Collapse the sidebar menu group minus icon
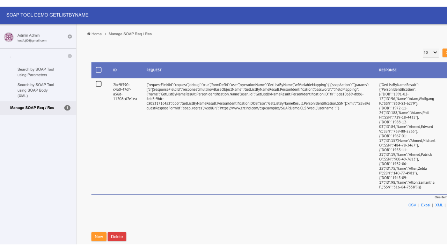447x251 pixels. [x=69, y=56]
